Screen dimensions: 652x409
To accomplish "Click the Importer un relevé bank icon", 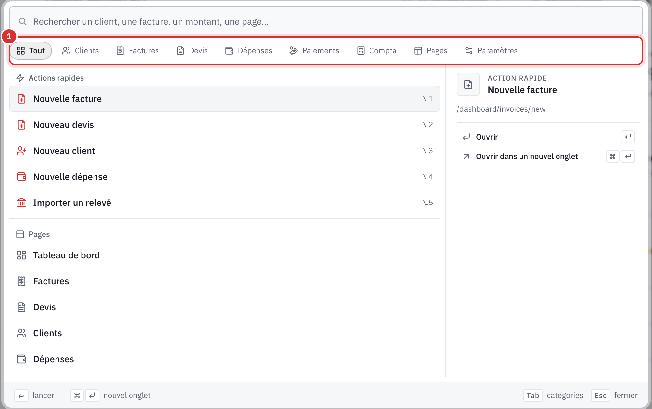I will pyautogui.click(x=21, y=203).
